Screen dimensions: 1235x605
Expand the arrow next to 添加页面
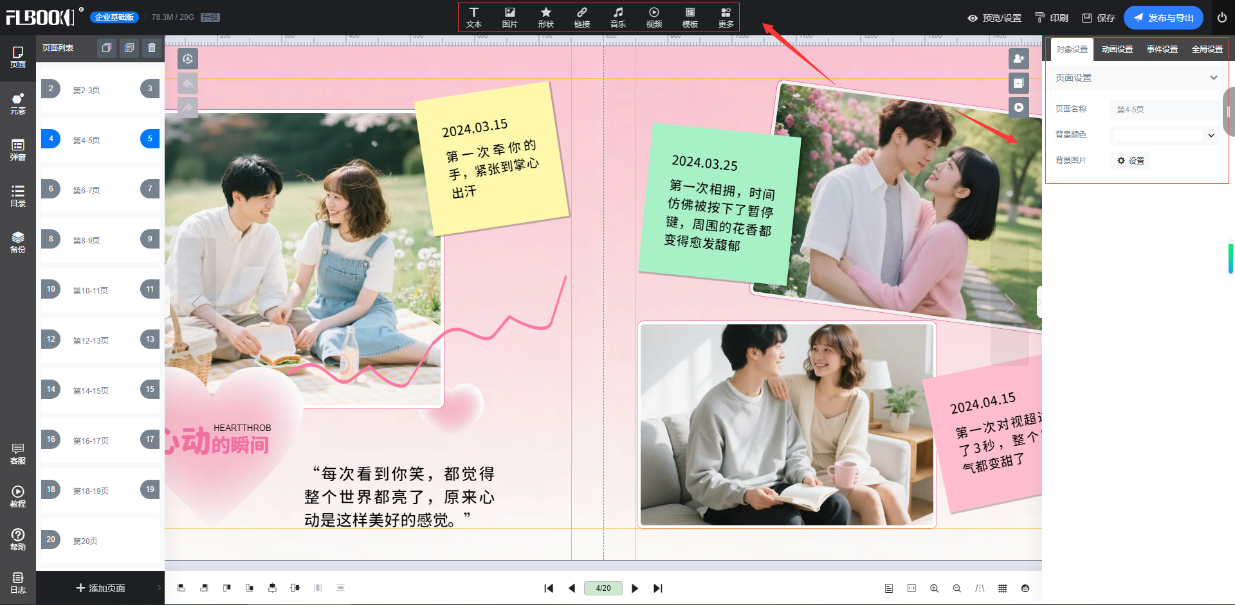(x=159, y=588)
